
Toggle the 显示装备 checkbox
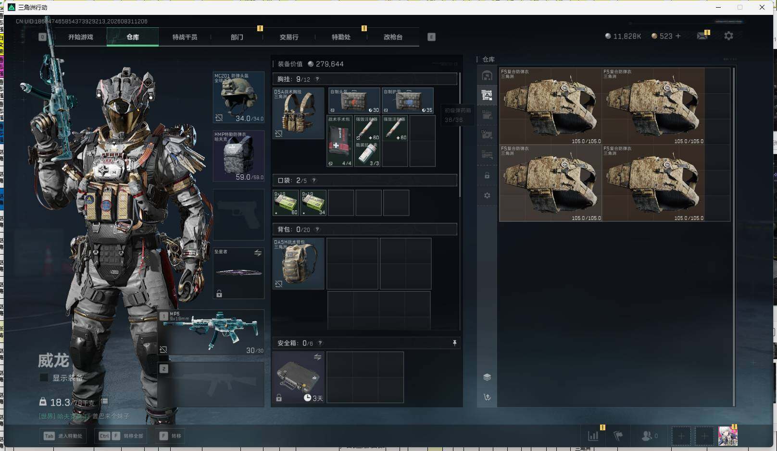44,378
